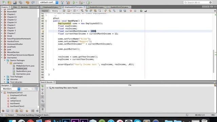Click the Stop Macro Recording icon
Viewport: 217px width, 122px height.
point(135,11)
